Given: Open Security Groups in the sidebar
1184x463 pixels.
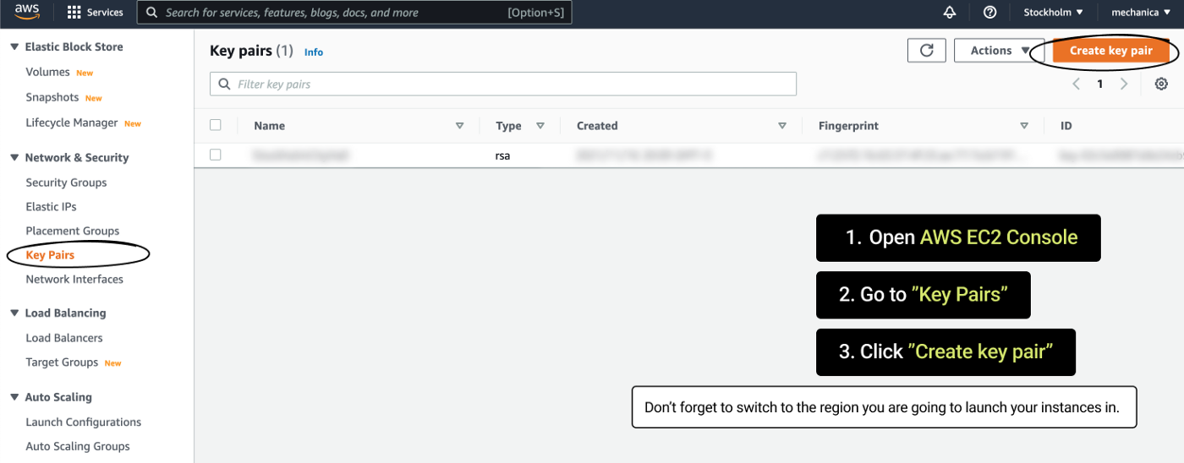Looking at the screenshot, I should tap(66, 182).
